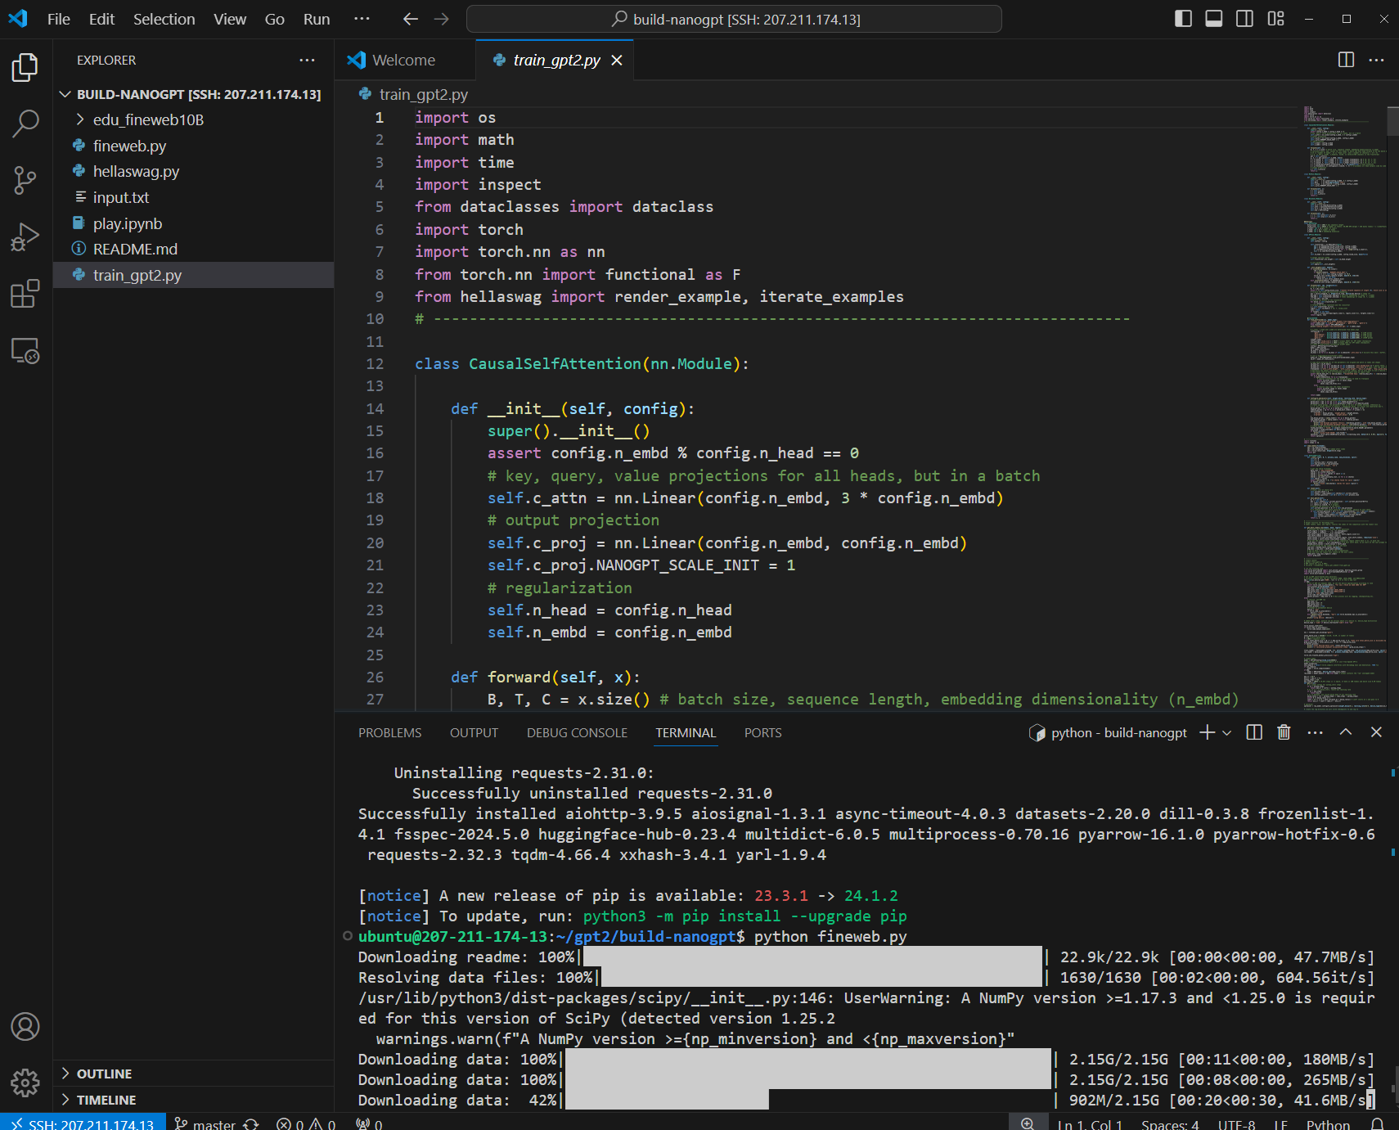Open the Extensions view

click(25, 294)
